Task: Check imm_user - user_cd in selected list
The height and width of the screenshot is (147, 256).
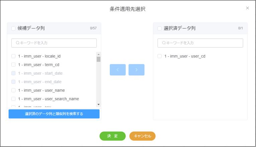Action: coord(160,56)
